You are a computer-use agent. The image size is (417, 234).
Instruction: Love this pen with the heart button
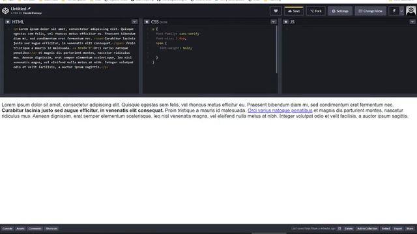[x=276, y=11]
